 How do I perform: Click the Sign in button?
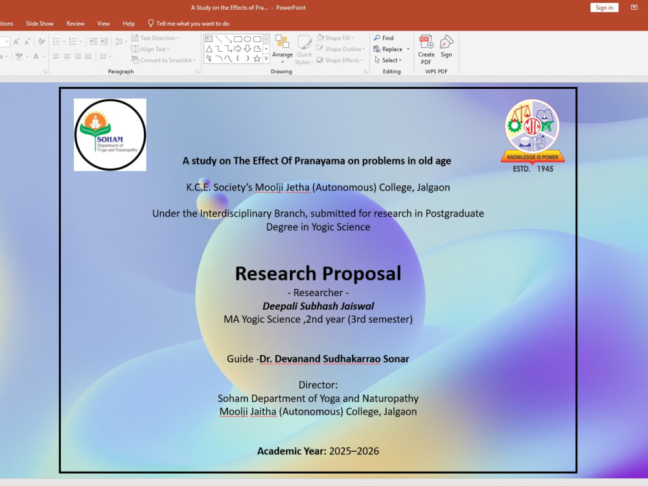click(x=604, y=7)
